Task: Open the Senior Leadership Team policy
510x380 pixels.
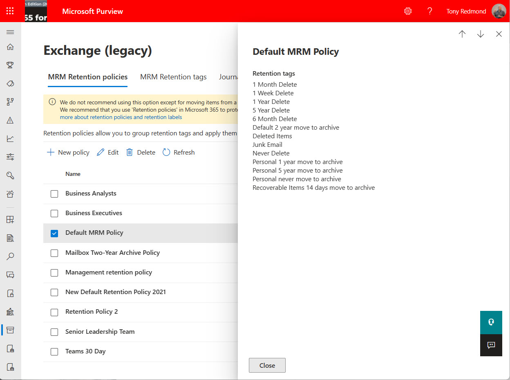Action: [x=100, y=332]
